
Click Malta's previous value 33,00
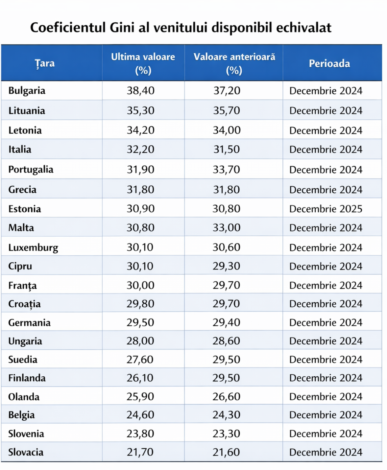226,228
